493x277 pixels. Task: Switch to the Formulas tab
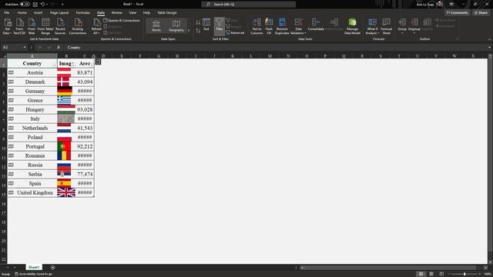tap(82, 13)
